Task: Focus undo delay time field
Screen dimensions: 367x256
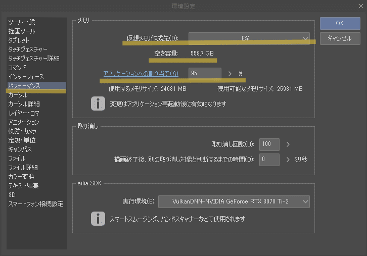Action: click(269, 160)
